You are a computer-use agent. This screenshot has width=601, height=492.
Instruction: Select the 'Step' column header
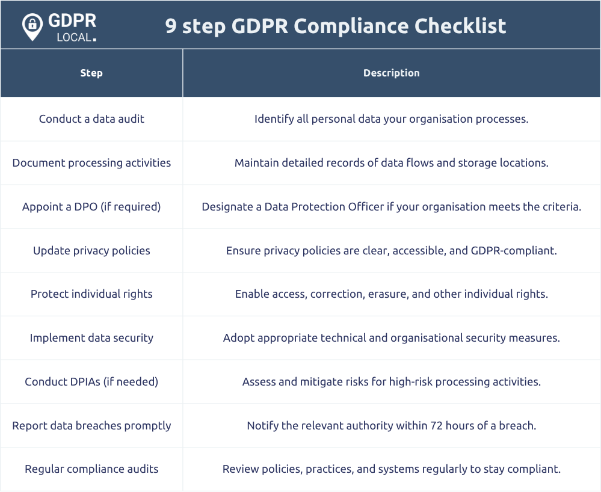coord(91,73)
